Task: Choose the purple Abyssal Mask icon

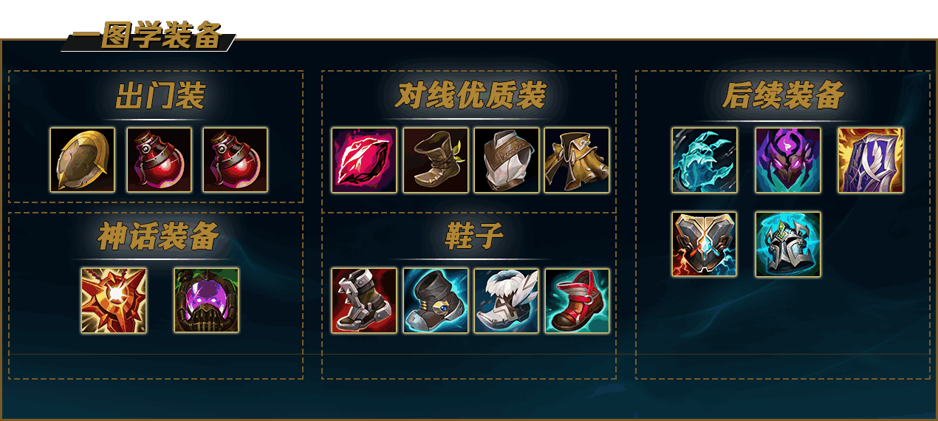Action: point(788,160)
